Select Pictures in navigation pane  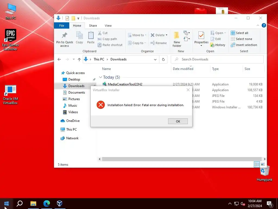pyautogui.click(x=71, y=99)
